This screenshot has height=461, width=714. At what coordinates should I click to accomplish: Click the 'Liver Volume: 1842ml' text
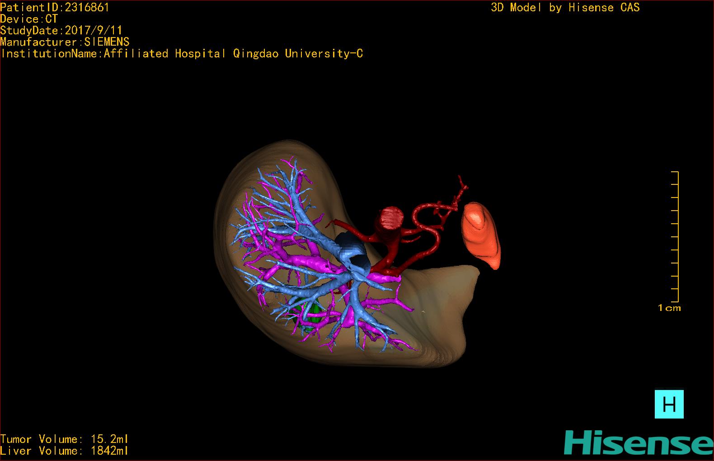[x=64, y=451]
